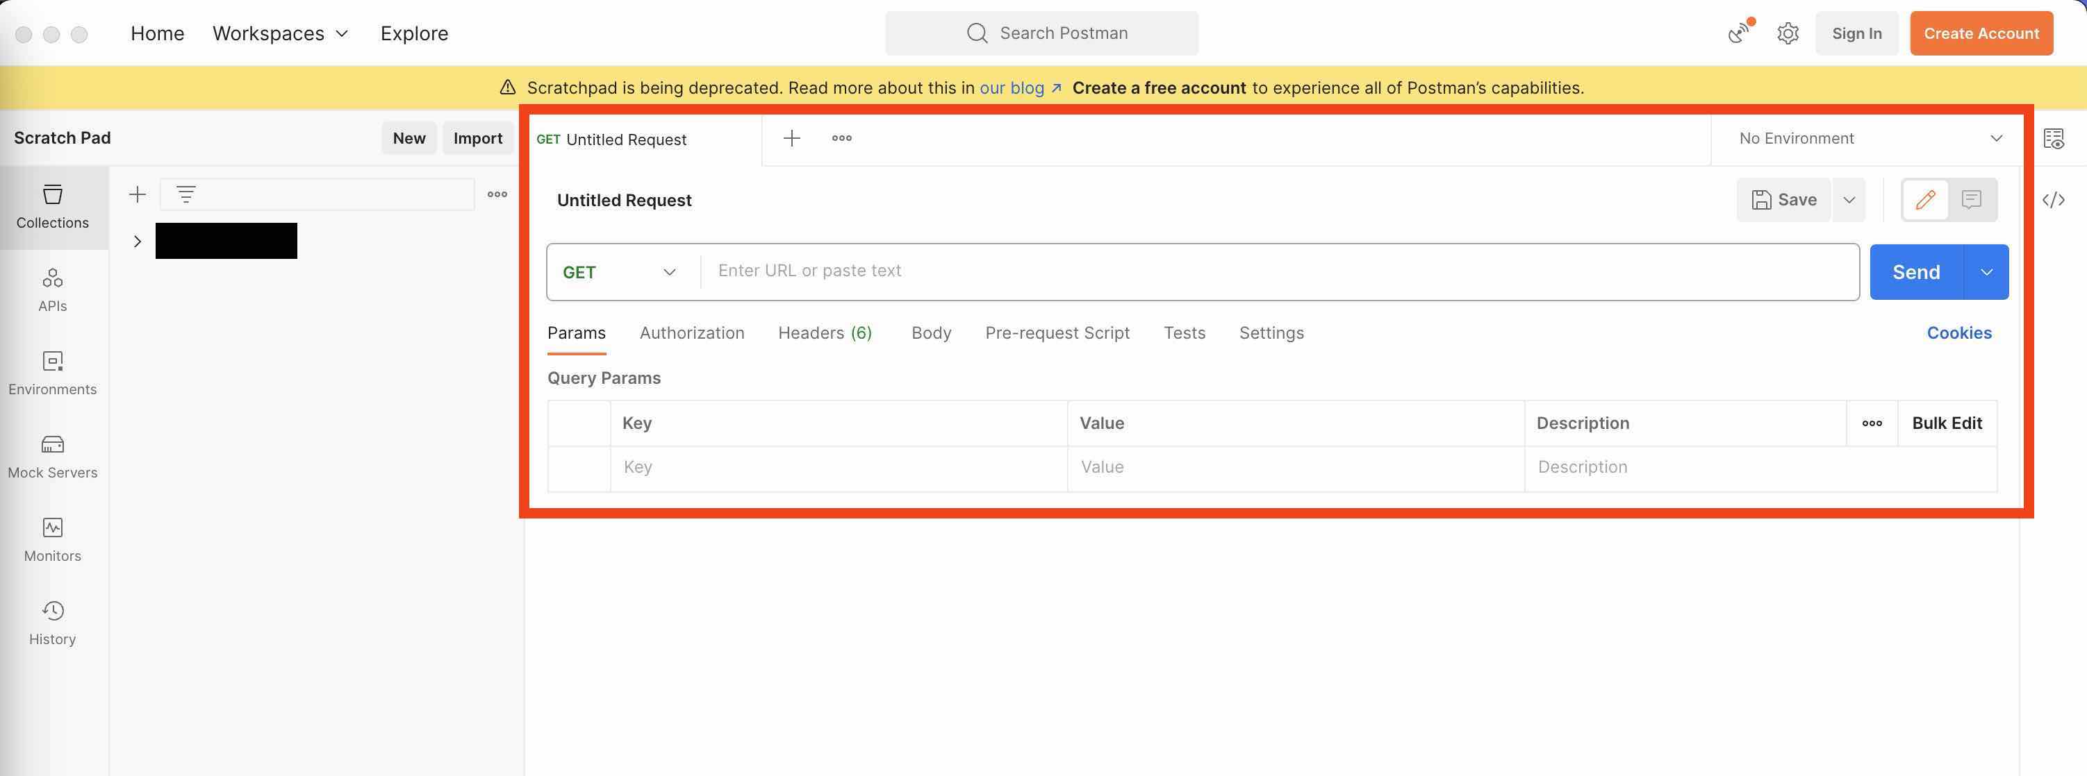
Task: Open the Collections sidebar panel
Action: (x=53, y=207)
